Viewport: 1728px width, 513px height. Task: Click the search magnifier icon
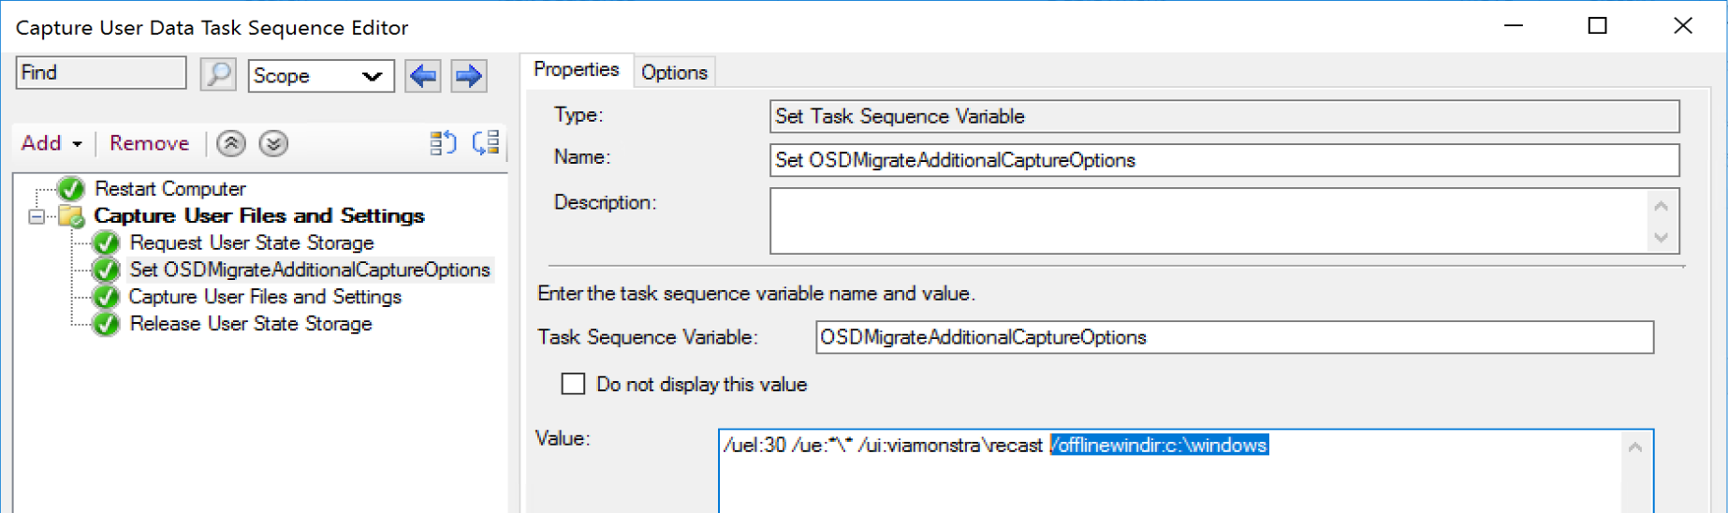[x=218, y=74]
